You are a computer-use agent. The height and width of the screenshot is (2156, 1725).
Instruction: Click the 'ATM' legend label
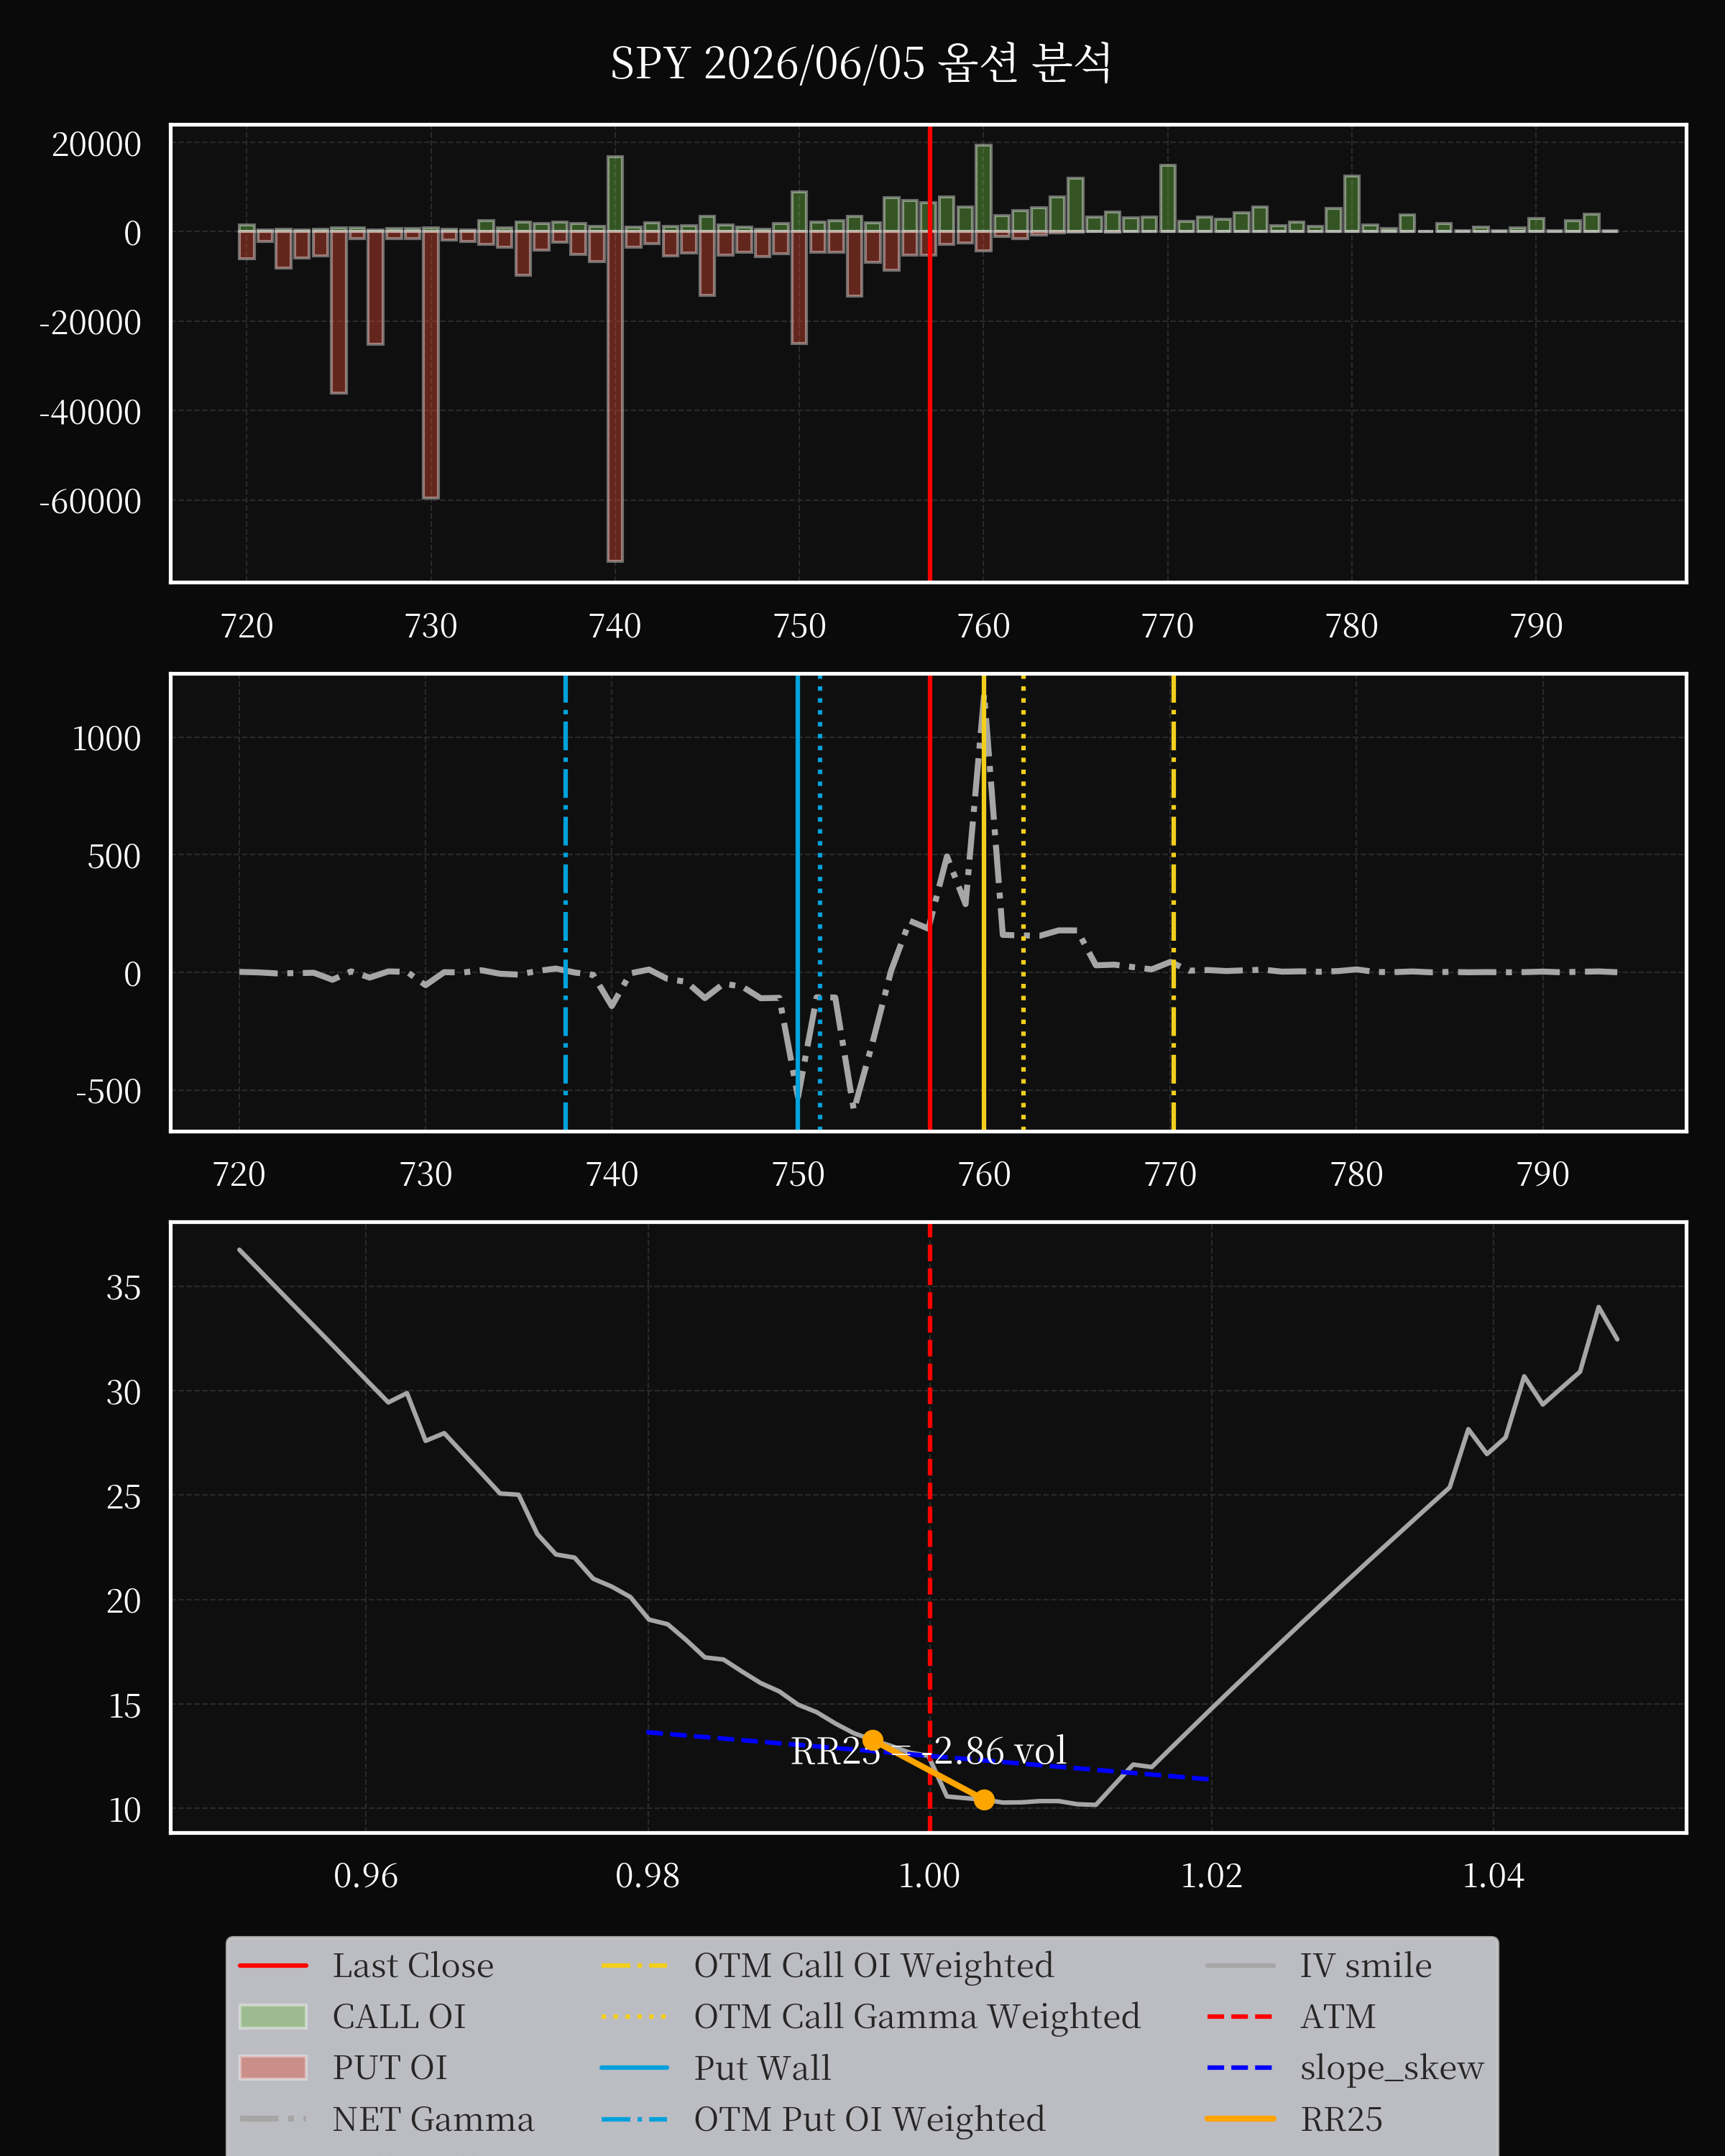tap(1337, 2017)
